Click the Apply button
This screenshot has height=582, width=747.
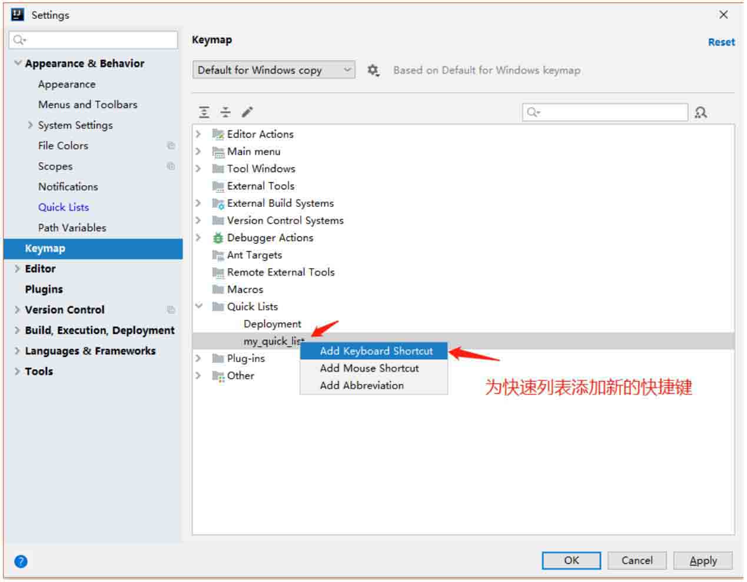click(x=702, y=561)
